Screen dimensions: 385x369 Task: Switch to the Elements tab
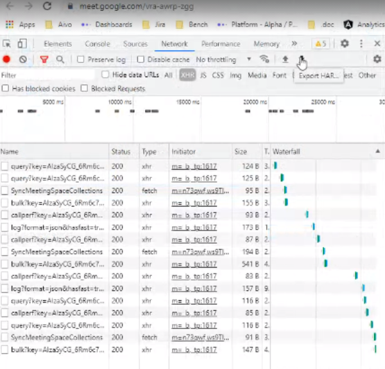pyautogui.click(x=58, y=44)
